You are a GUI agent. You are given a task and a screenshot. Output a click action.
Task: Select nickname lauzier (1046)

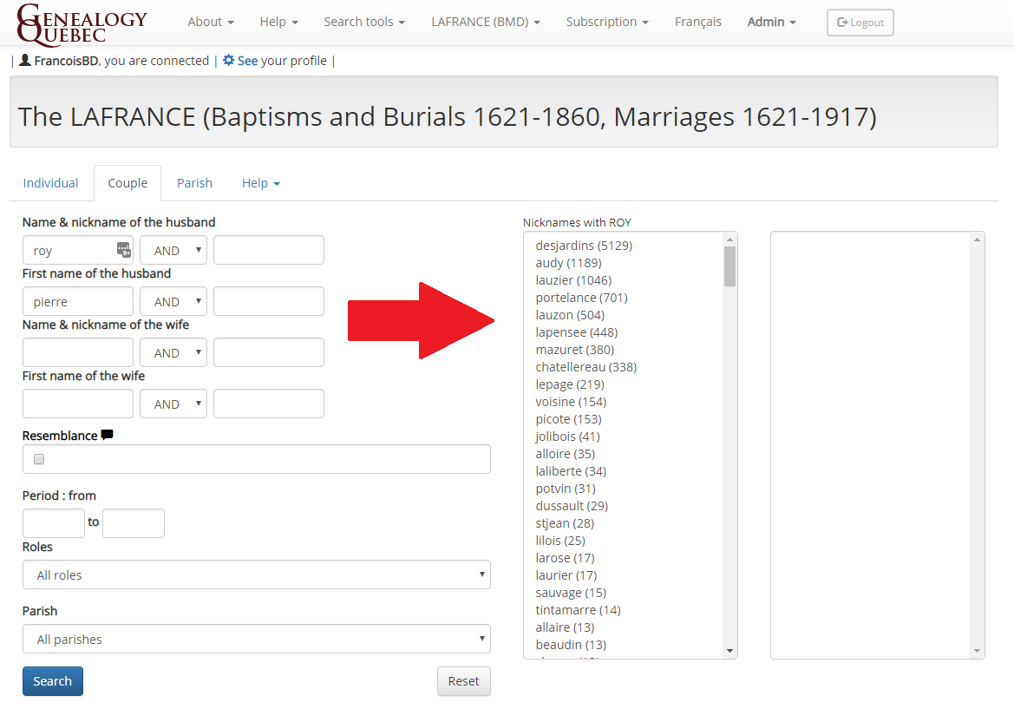click(573, 280)
